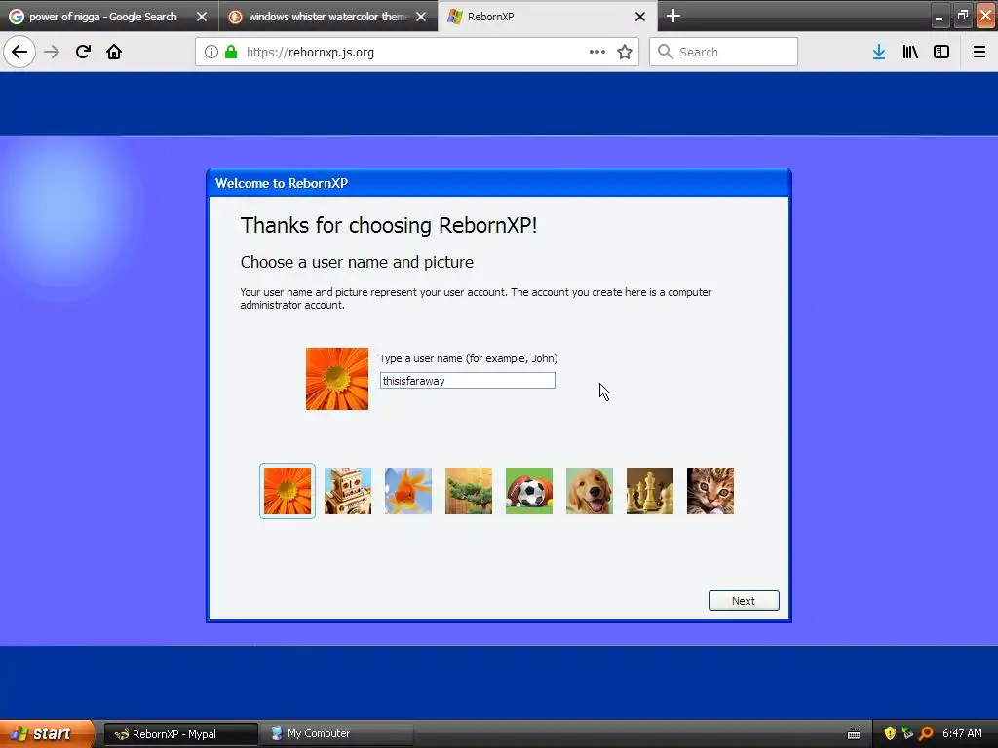Image resolution: width=998 pixels, height=748 pixels.
Task: Choose the golden retriever dog picture
Action: click(590, 491)
